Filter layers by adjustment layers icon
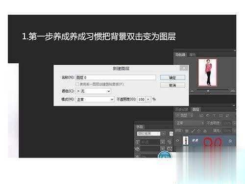 (208, 116)
